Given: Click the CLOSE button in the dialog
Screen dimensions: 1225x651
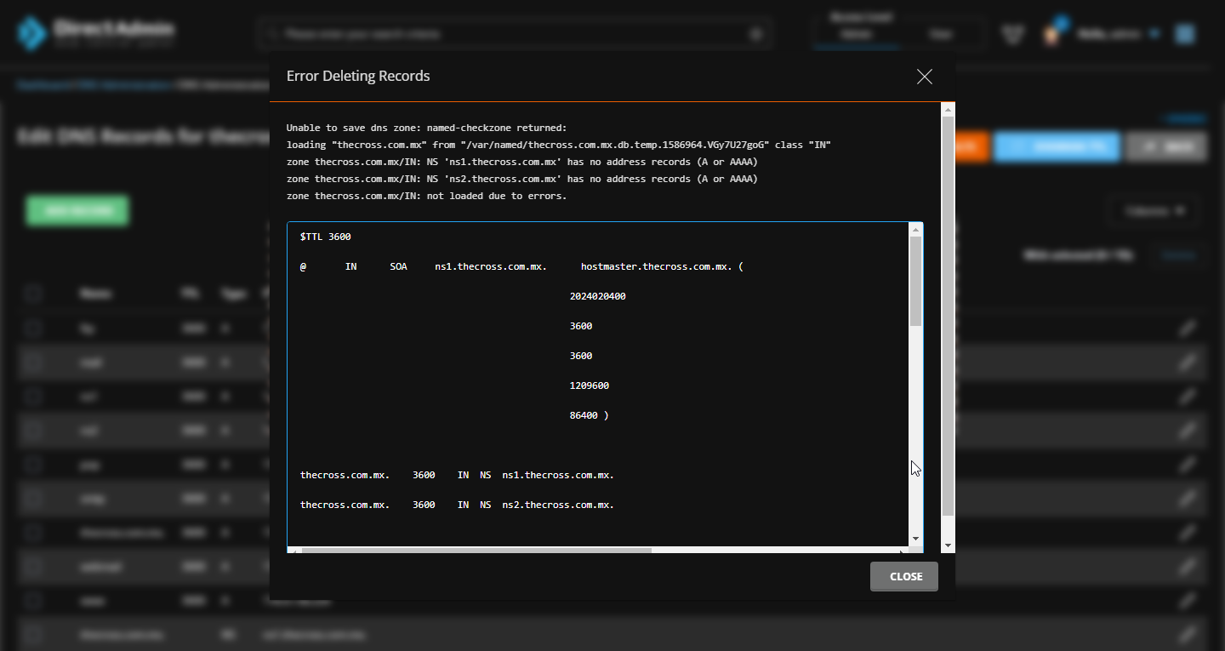Looking at the screenshot, I should [x=904, y=576].
